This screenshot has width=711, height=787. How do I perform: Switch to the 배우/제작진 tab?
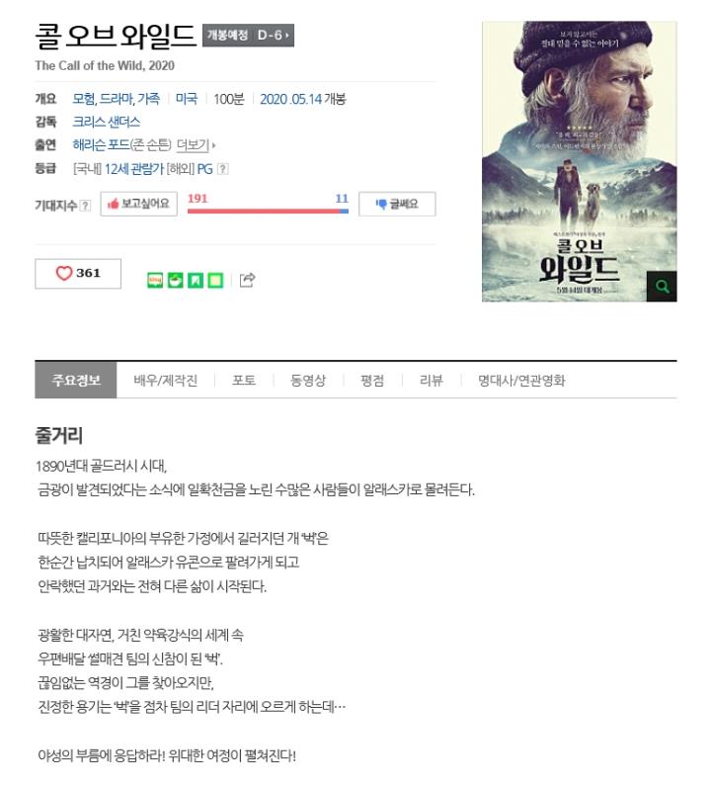tap(166, 380)
